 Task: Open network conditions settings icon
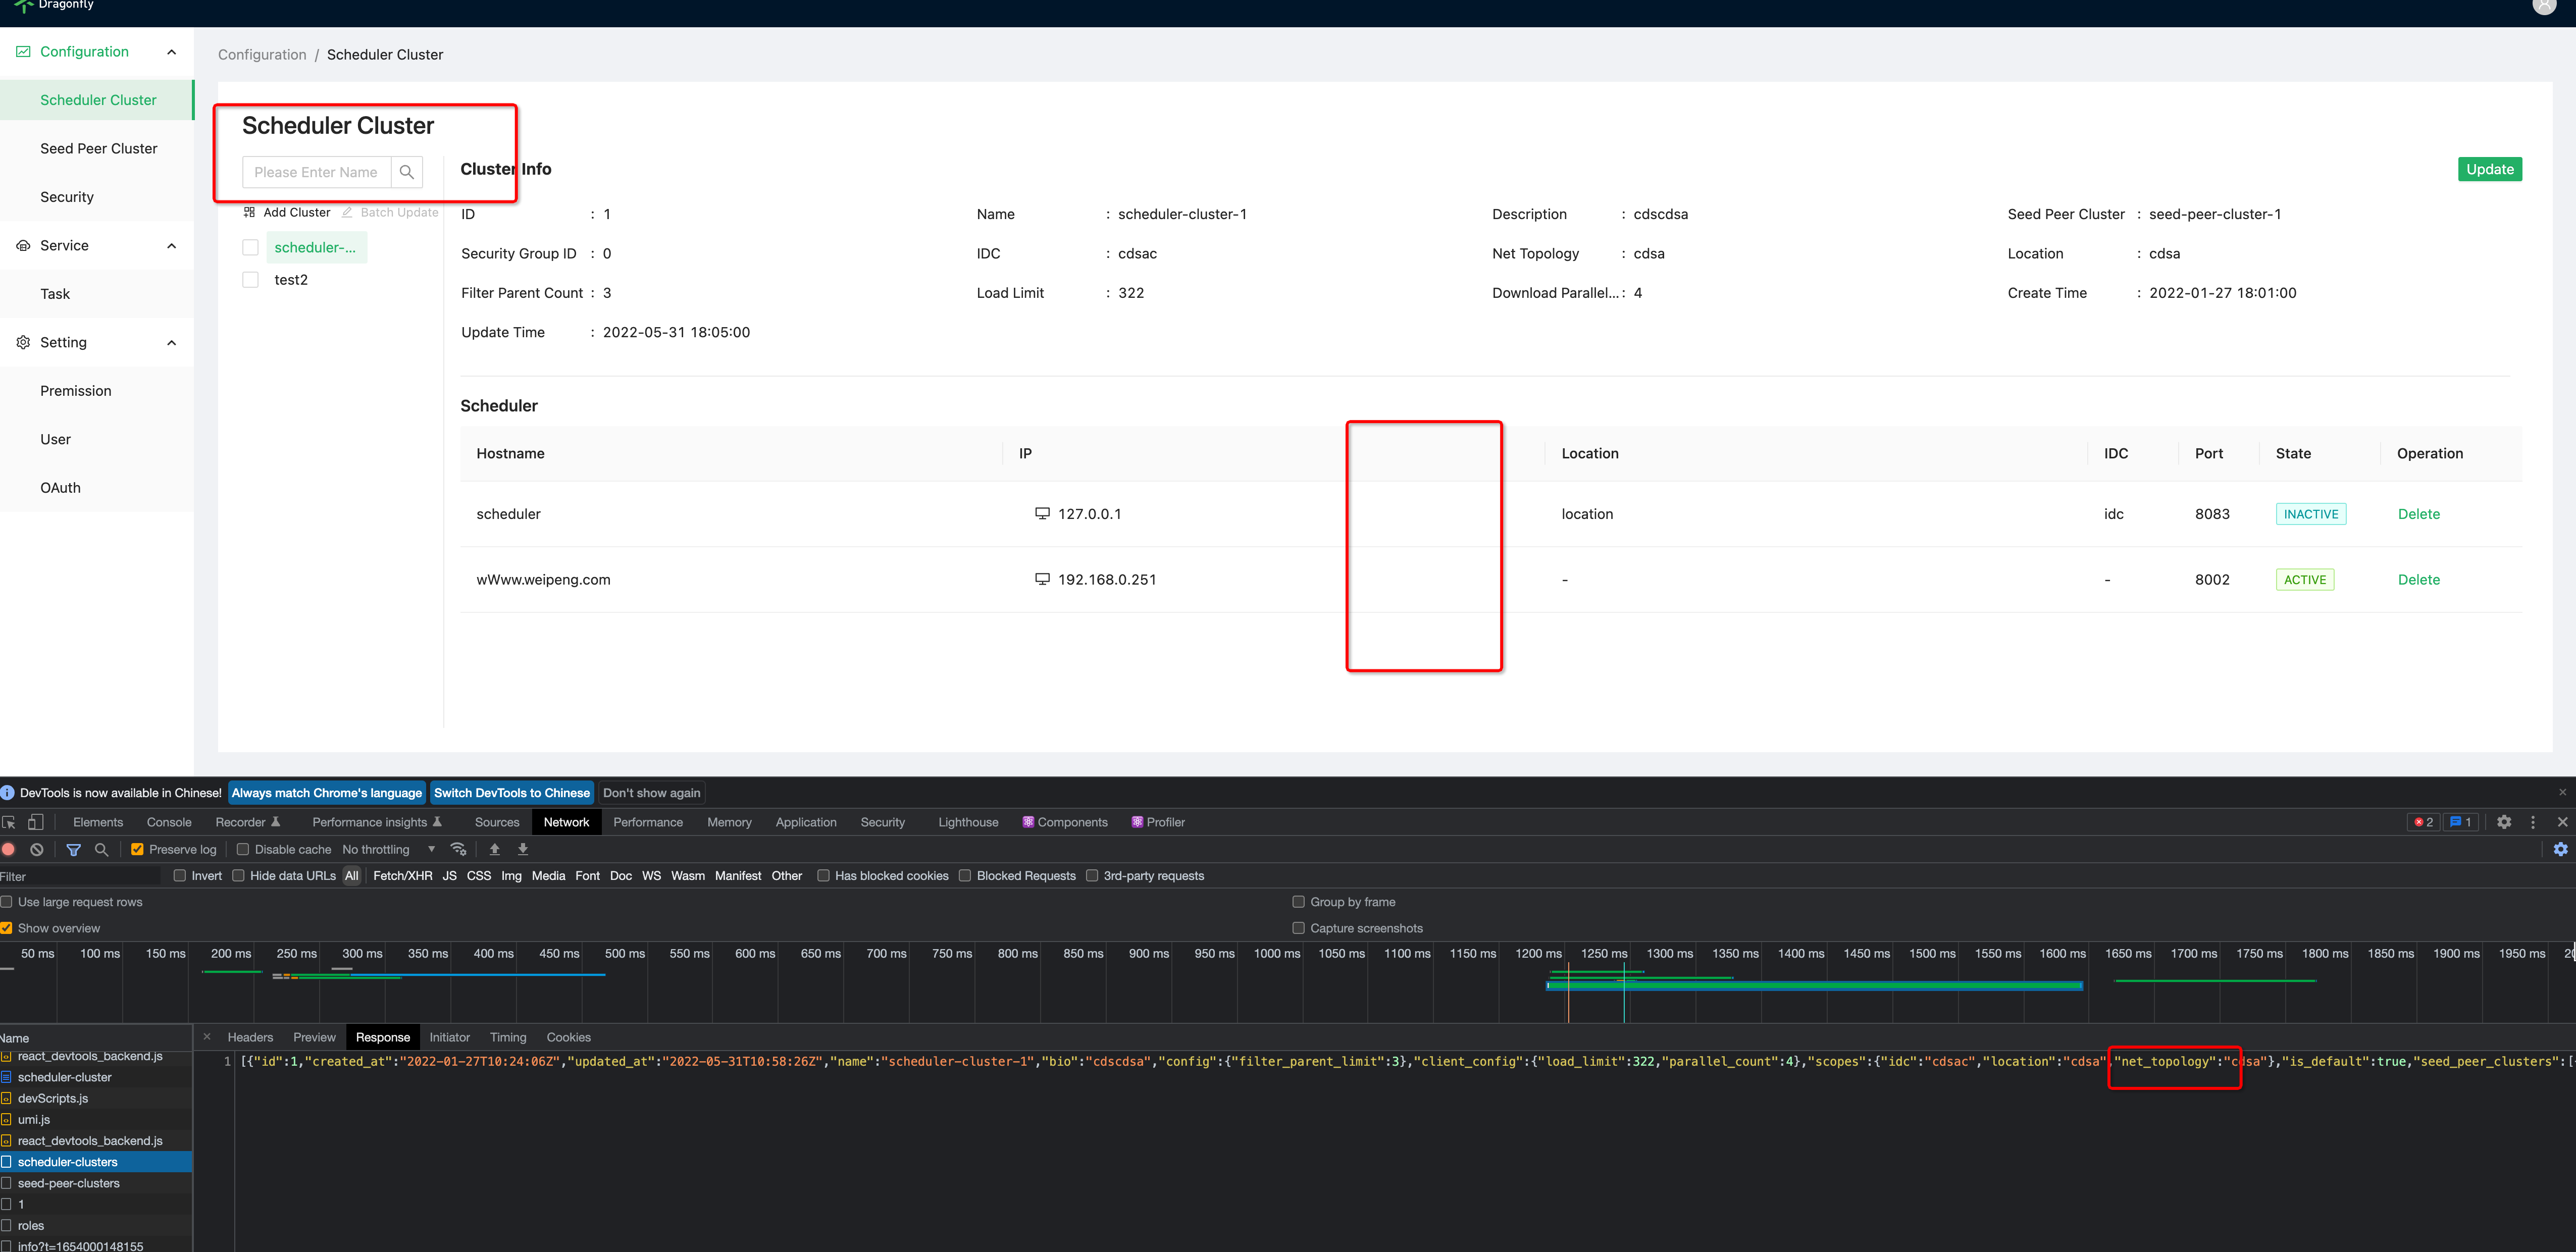(x=459, y=849)
